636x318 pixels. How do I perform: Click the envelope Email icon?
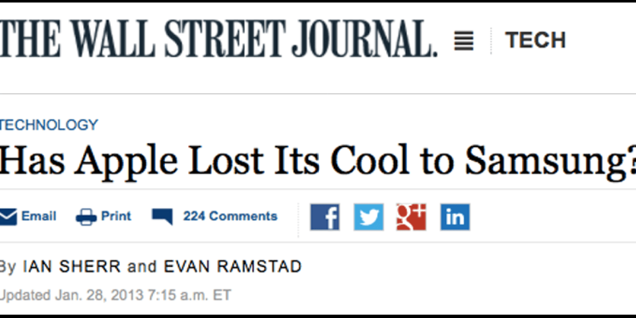click(7, 216)
